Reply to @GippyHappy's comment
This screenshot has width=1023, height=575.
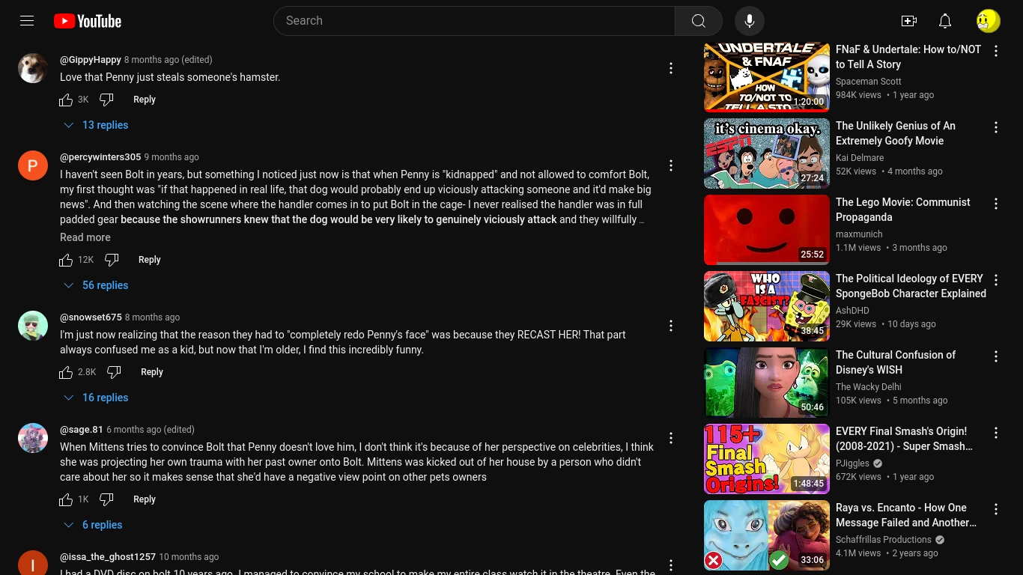(x=145, y=99)
